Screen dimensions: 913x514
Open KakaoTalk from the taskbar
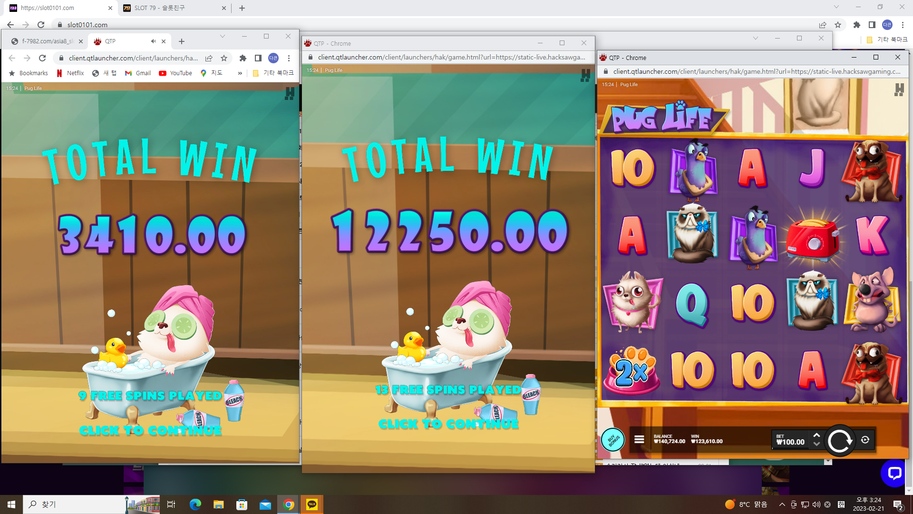tap(312, 504)
